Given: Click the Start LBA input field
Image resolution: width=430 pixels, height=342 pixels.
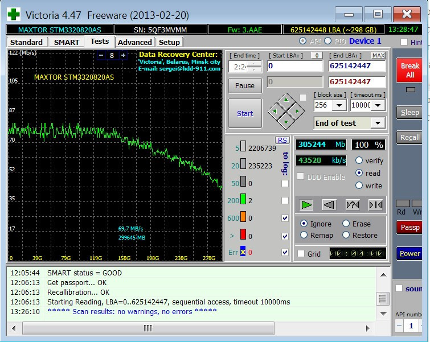Looking at the screenshot, I should pos(294,66).
